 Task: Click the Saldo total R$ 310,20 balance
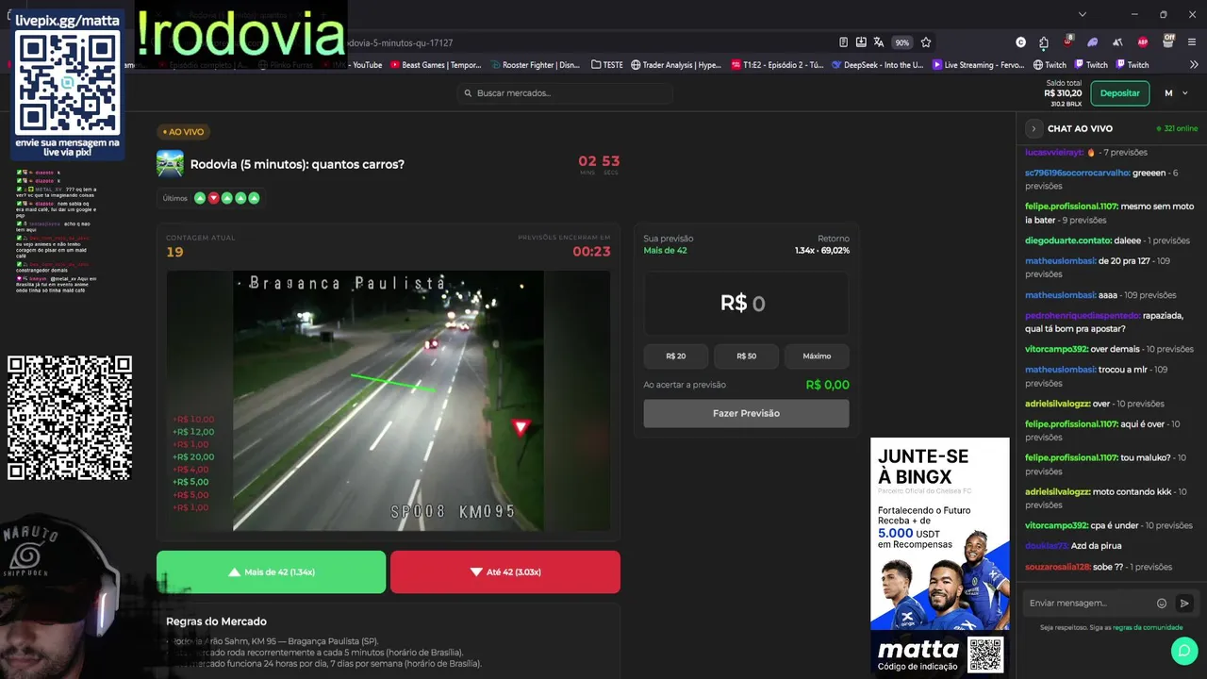pyautogui.click(x=1063, y=93)
